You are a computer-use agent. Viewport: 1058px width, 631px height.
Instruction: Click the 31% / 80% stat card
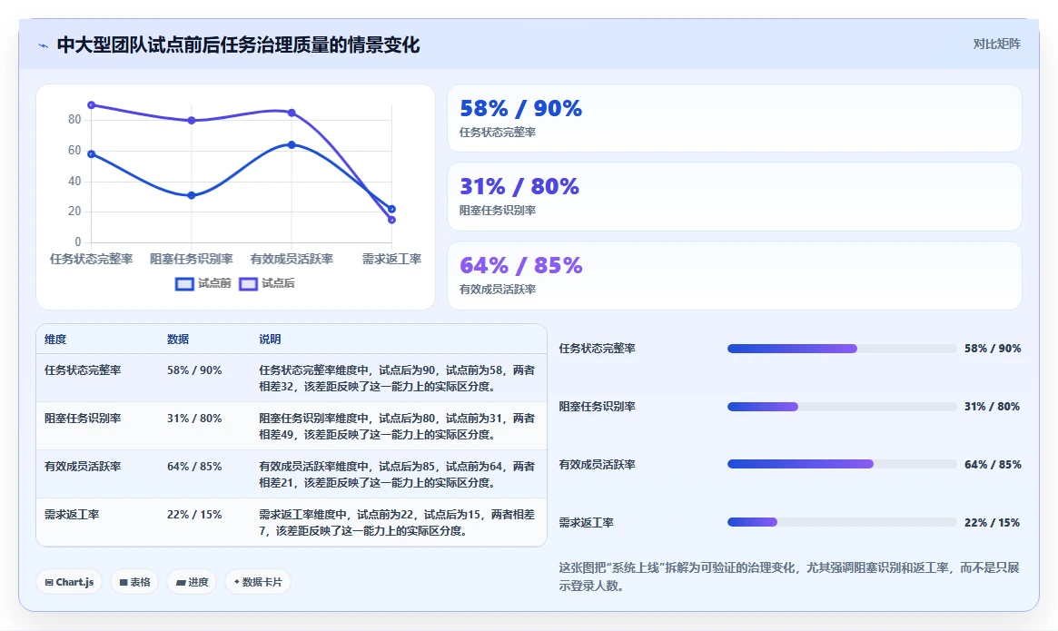pyautogui.click(x=734, y=196)
